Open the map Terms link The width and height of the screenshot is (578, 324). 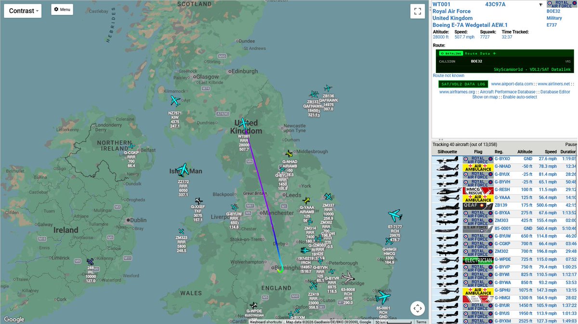coord(421,322)
